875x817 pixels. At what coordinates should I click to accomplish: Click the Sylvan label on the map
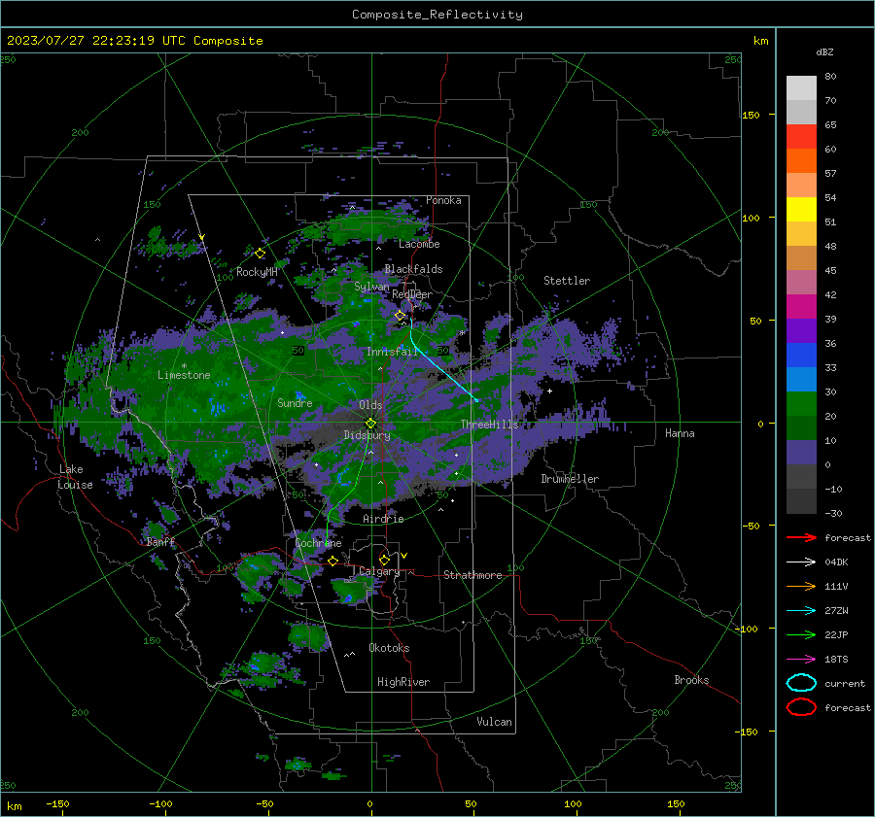point(371,287)
